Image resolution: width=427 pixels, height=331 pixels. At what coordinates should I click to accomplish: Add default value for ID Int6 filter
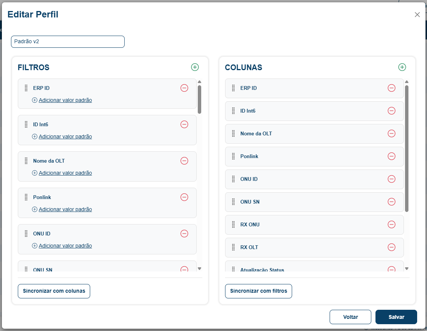(x=62, y=136)
